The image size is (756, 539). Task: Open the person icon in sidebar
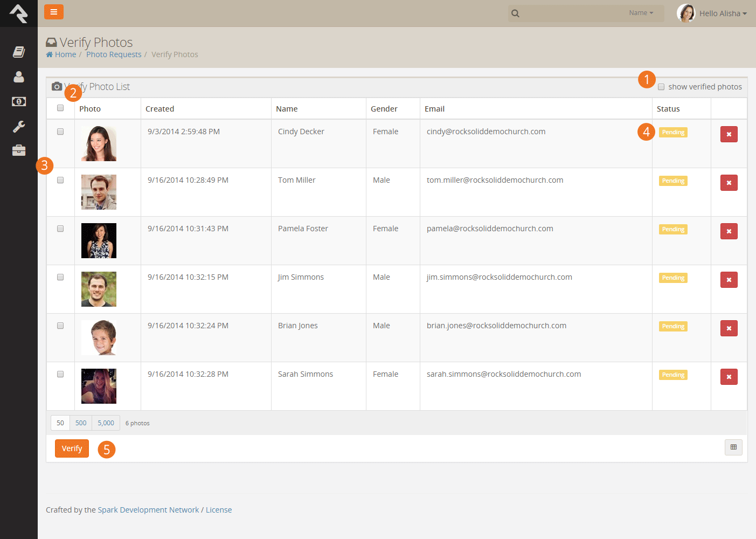pyautogui.click(x=19, y=77)
